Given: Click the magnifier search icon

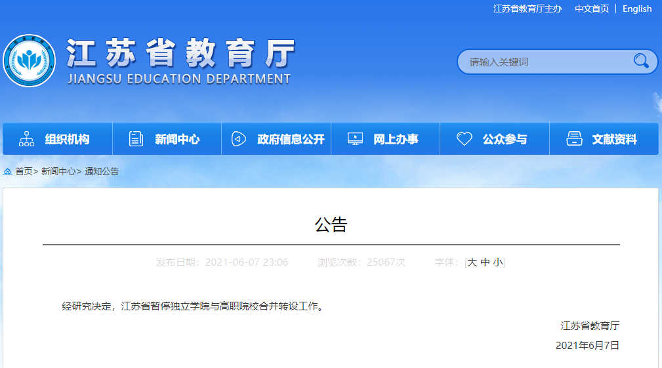Looking at the screenshot, I should coord(641,61).
